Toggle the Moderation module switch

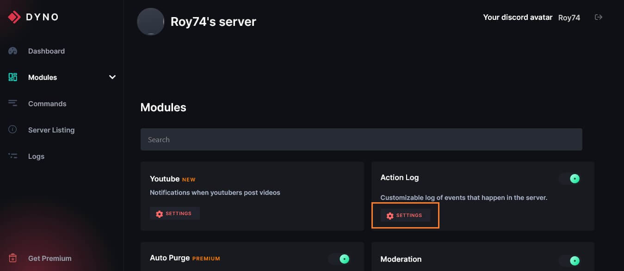pos(569,261)
